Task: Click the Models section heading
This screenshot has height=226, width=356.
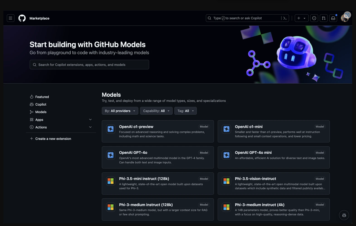Action: 111,95
